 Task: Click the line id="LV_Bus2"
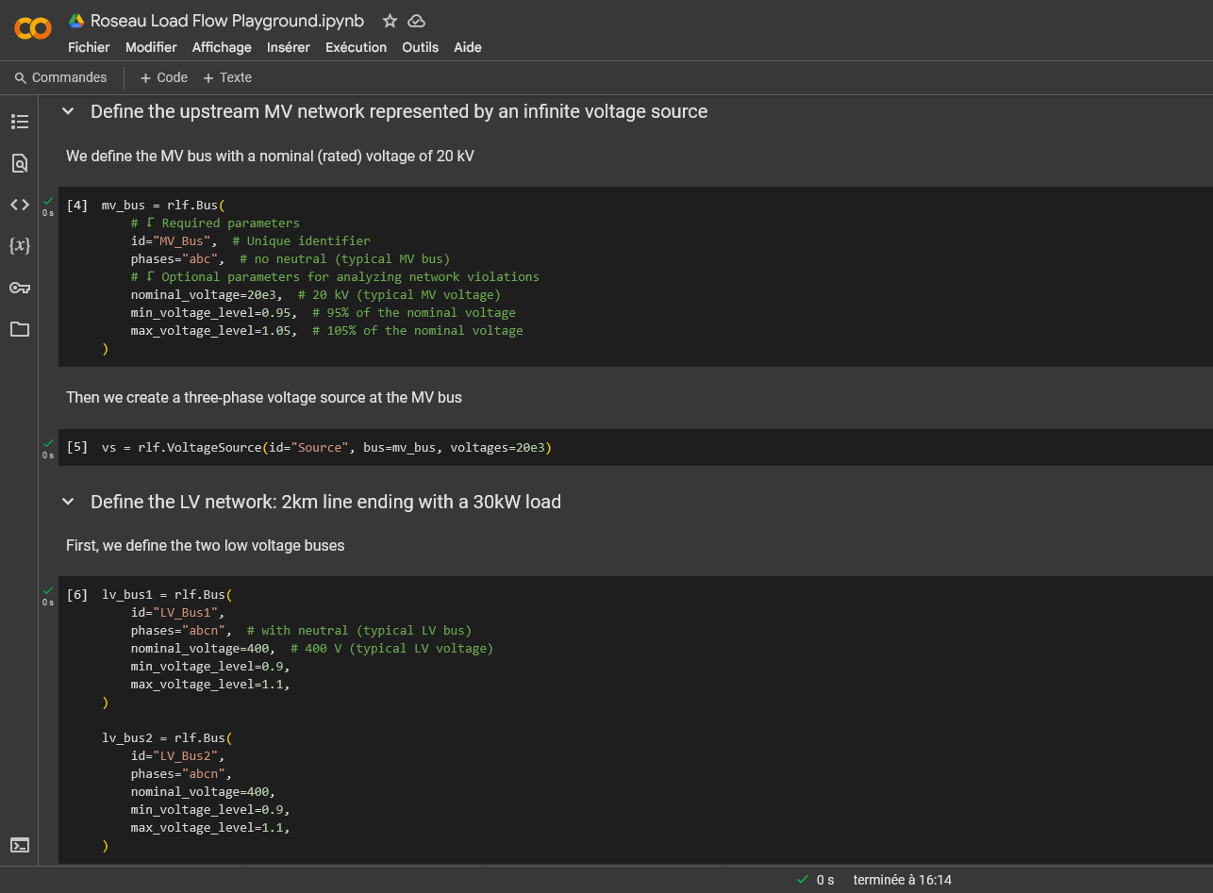[178, 755]
